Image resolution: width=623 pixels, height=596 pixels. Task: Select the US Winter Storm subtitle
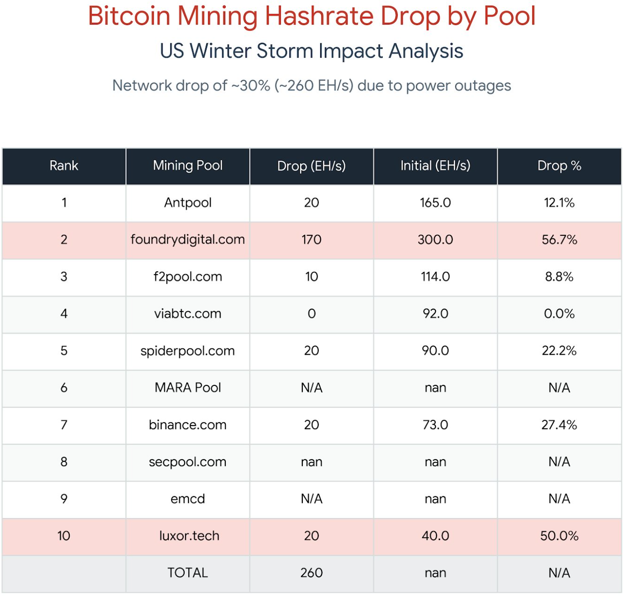point(311,51)
